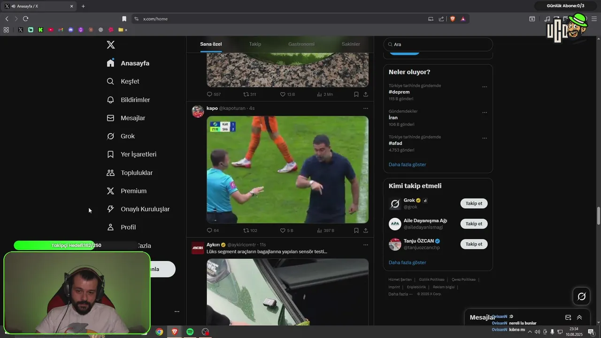Open Anasayfa from the sidebar

point(128,63)
